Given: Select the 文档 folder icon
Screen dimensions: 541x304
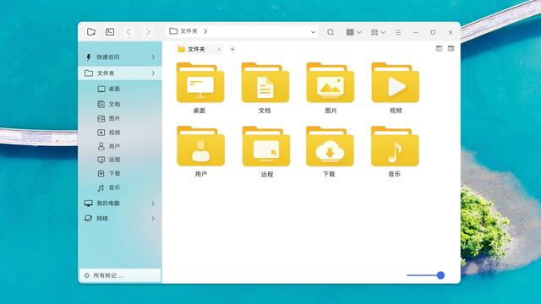Looking at the screenshot, I should click(x=265, y=83).
